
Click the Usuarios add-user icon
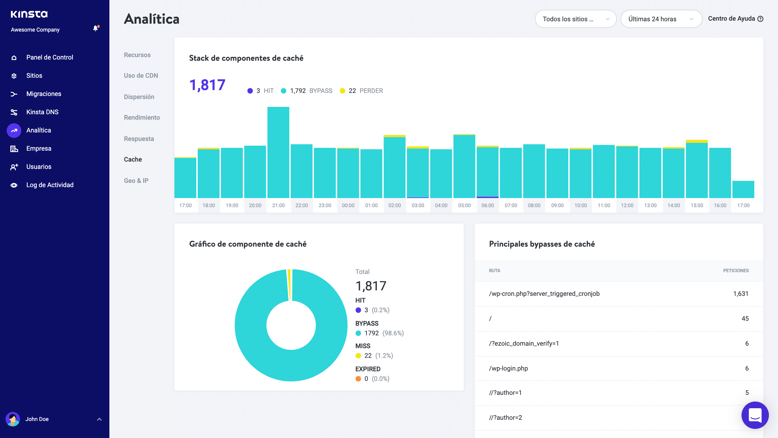pos(14,167)
